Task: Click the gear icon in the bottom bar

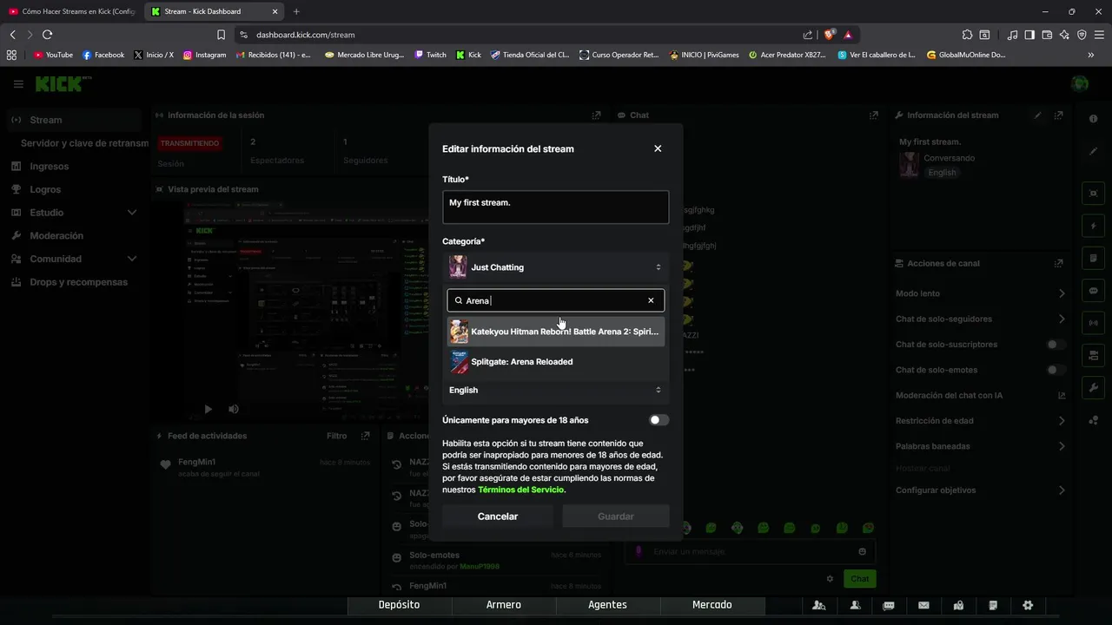Action: point(1028,605)
